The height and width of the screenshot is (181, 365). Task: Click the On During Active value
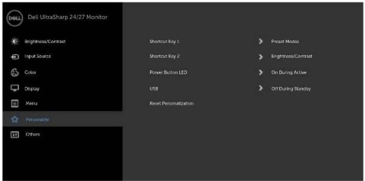tap(289, 72)
